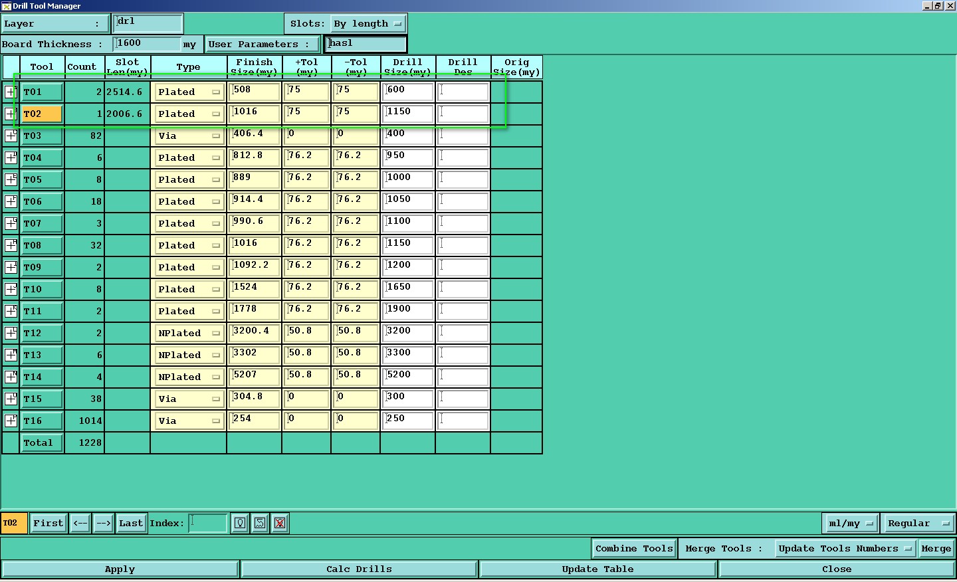Open Update Tools Numbers dropdown

click(x=845, y=548)
